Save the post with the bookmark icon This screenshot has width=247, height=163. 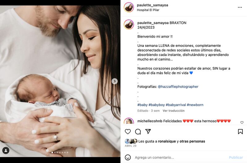pos(240,132)
